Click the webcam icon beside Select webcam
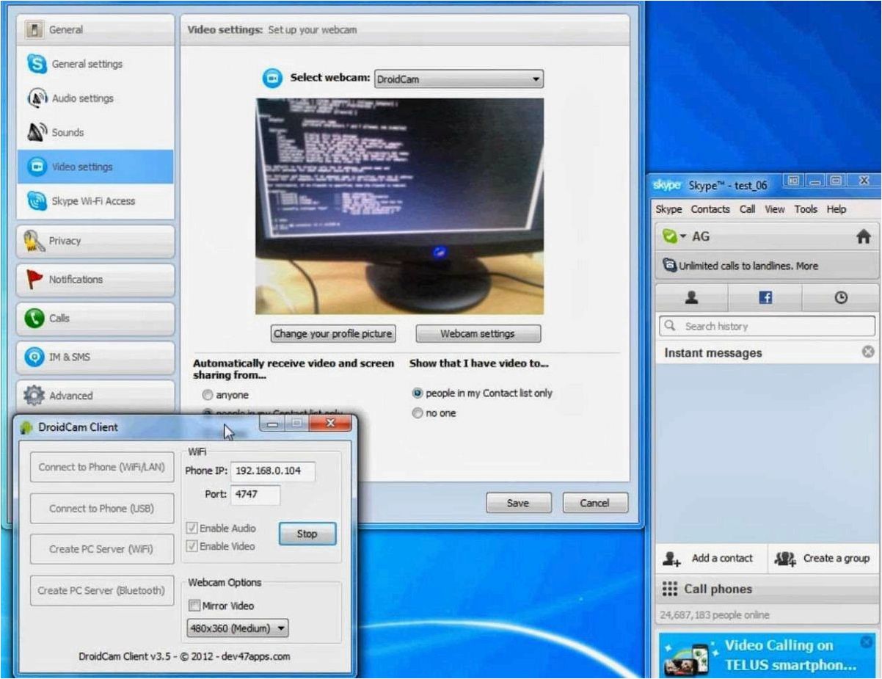Image resolution: width=882 pixels, height=679 pixels. (273, 78)
